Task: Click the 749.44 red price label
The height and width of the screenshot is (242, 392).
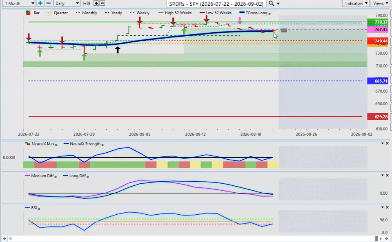Action: (x=377, y=41)
